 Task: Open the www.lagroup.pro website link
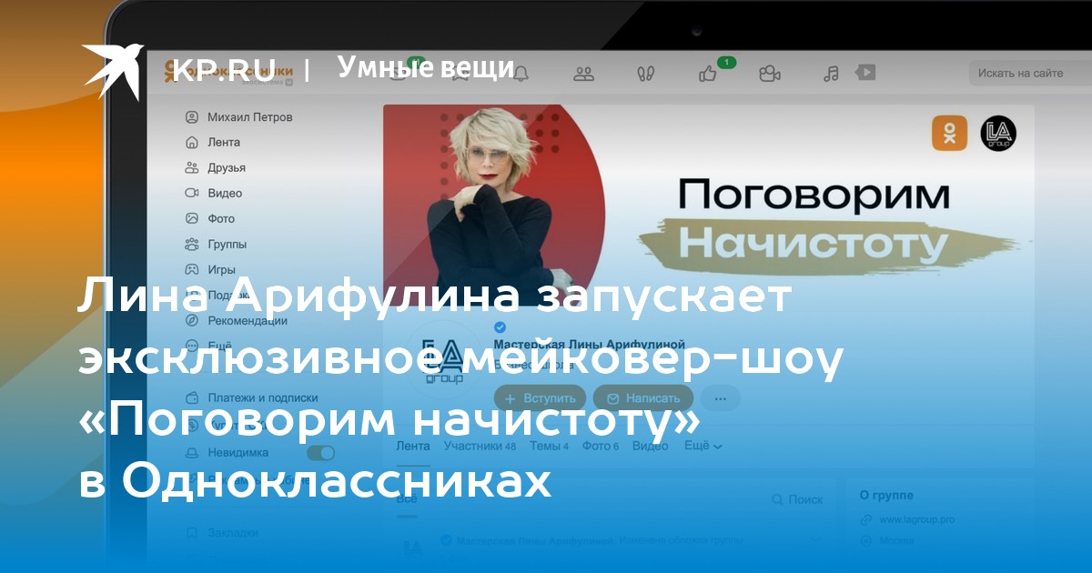coord(916,519)
